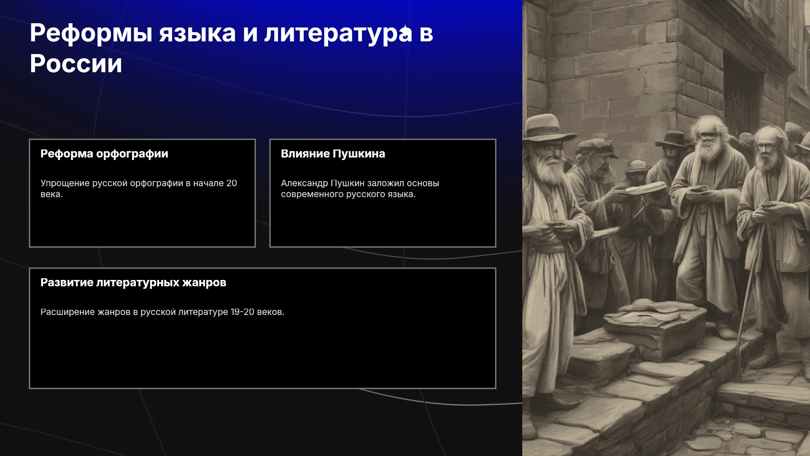810x456 pixels.
Task: Click the 'Расширение жанров в русской литературе' text
Action: [x=162, y=312]
